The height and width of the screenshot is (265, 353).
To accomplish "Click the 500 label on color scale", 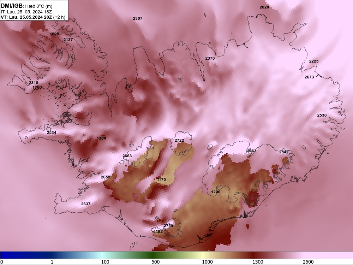I will pos(156,262).
